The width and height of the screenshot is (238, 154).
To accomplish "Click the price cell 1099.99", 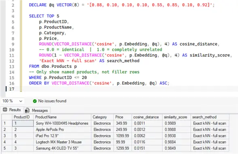I will click(x=123, y=136).
